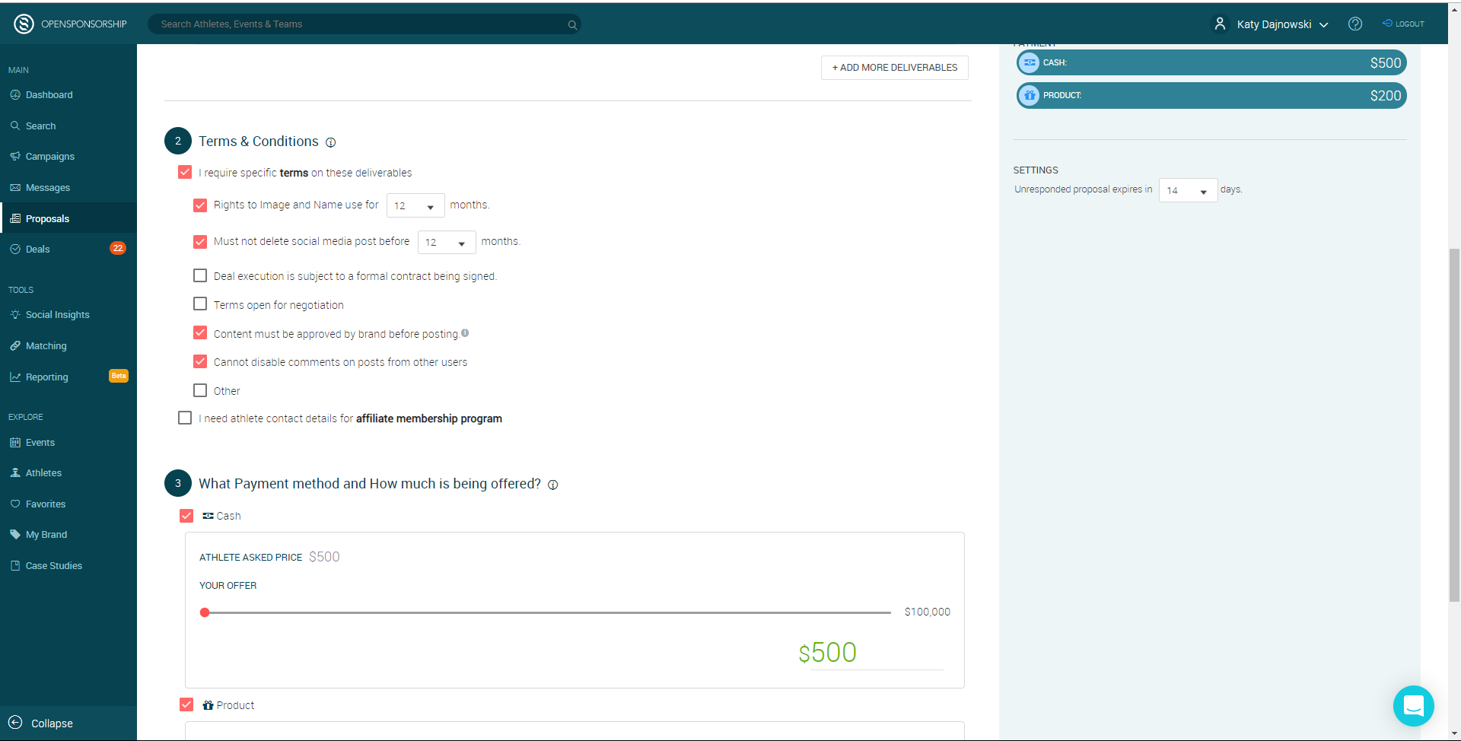Screen dimensions: 1461x741
Task: Click the Case Studies document icon
Action: [x=15, y=565]
